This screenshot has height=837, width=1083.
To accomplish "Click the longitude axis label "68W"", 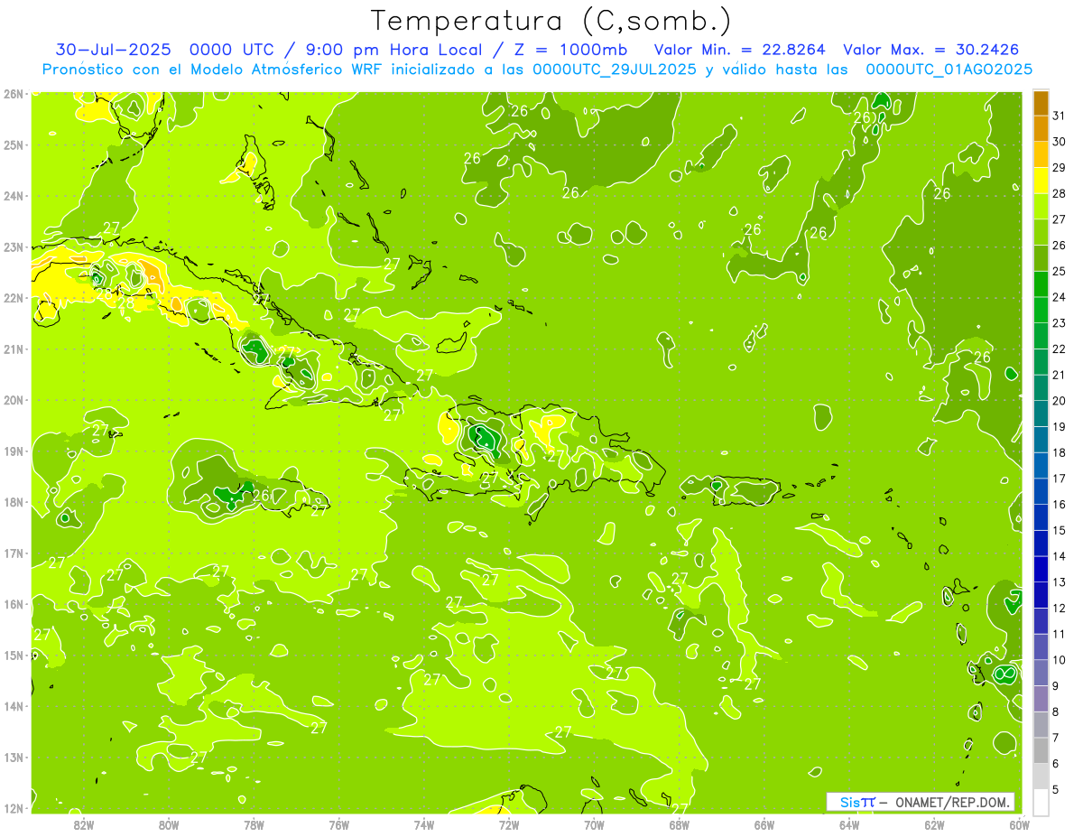I will (x=680, y=824).
